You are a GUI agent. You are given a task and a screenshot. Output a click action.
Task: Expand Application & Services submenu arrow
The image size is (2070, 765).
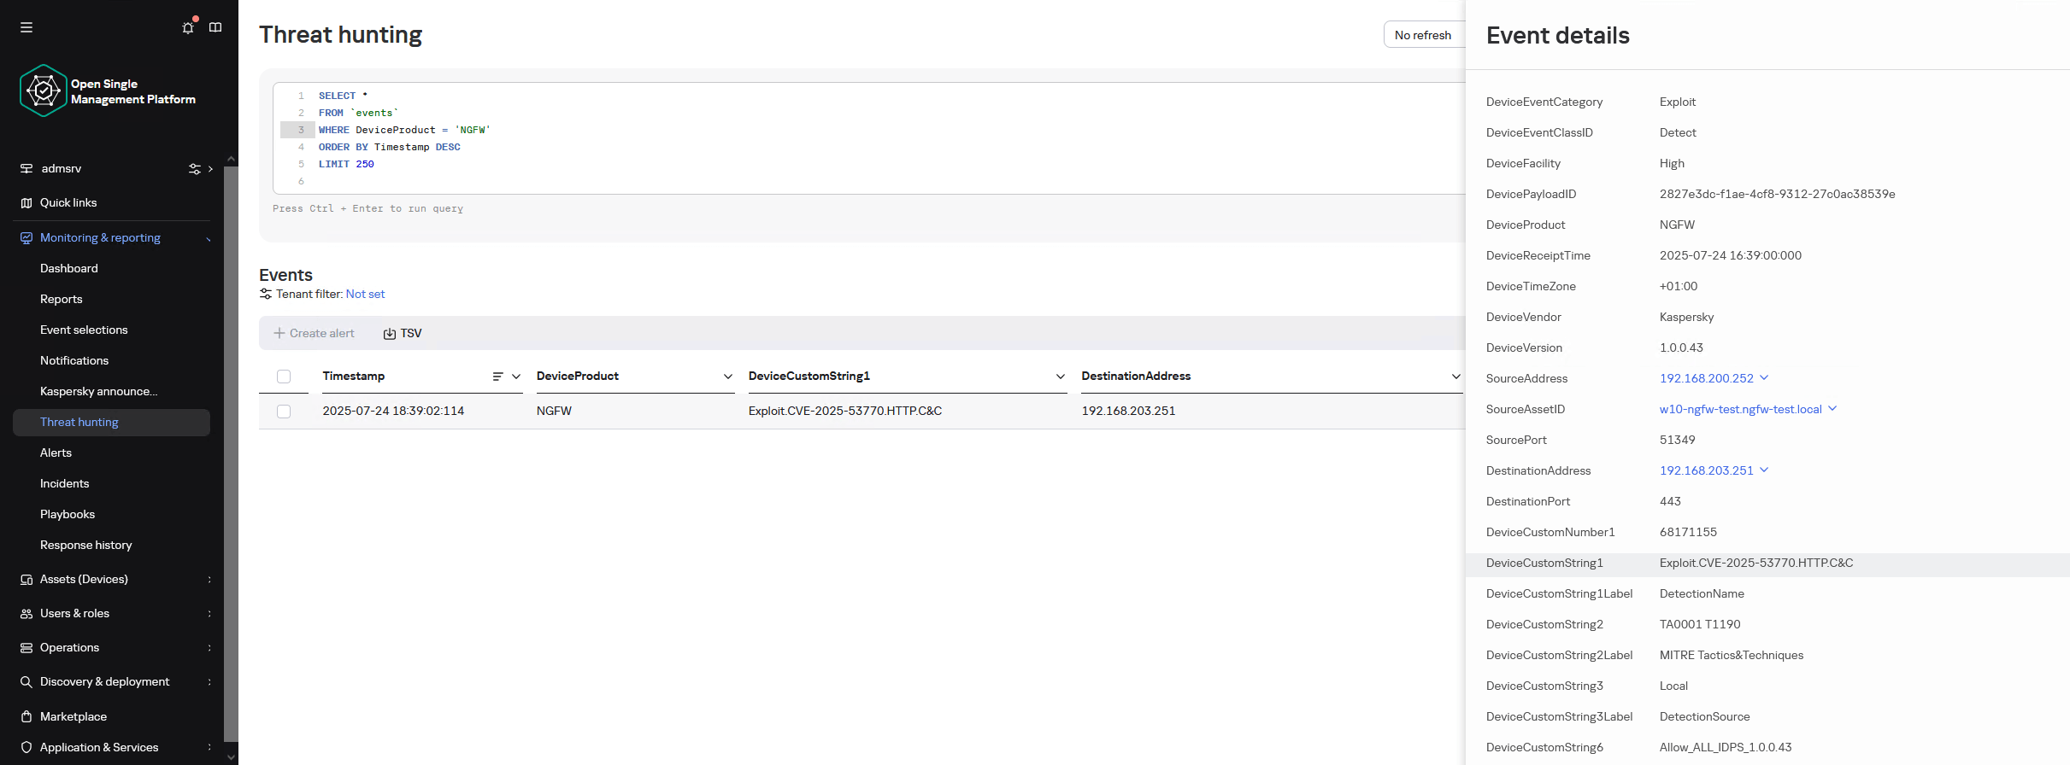coord(209,747)
